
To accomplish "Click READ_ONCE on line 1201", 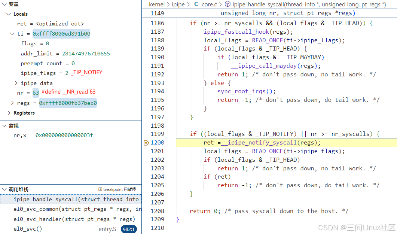I will pos(268,151).
